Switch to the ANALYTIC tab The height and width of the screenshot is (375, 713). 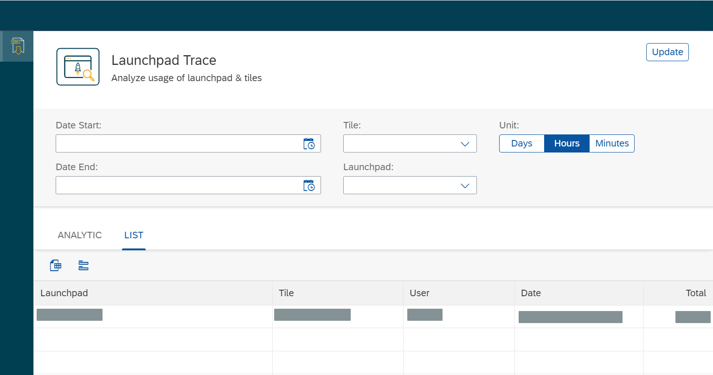pyautogui.click(x=80, y=235)
